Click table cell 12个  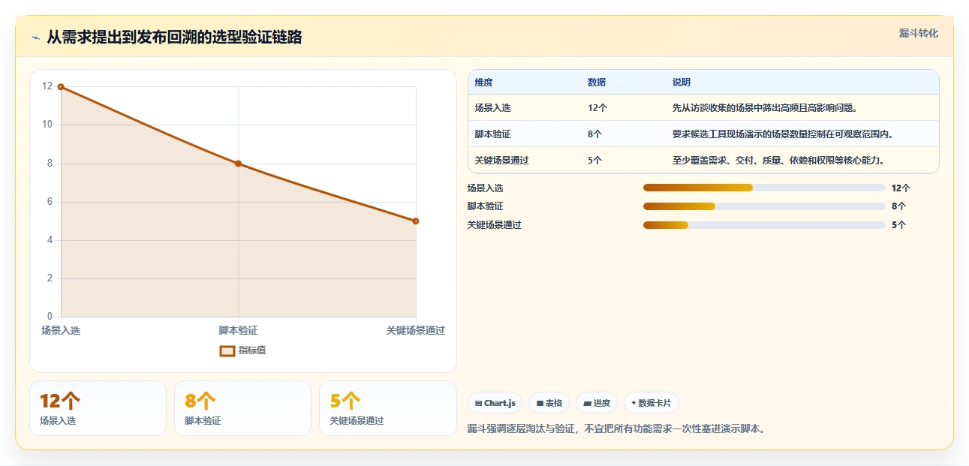pyautogui.click(x=597, y=108)
